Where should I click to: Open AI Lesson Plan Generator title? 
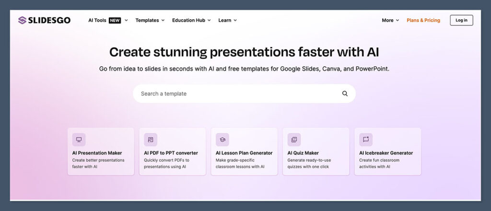pos(244,153)
